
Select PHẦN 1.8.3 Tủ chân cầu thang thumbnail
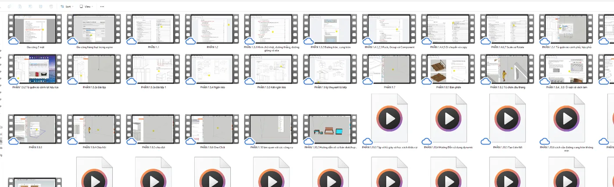point(507,69)
